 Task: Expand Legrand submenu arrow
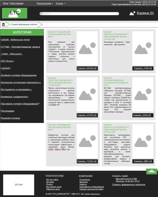click(10, 68)
